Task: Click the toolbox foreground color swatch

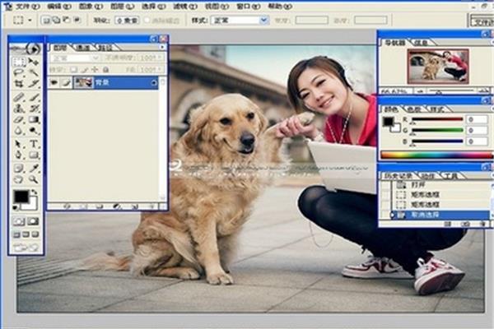Action: coord(21,197)
